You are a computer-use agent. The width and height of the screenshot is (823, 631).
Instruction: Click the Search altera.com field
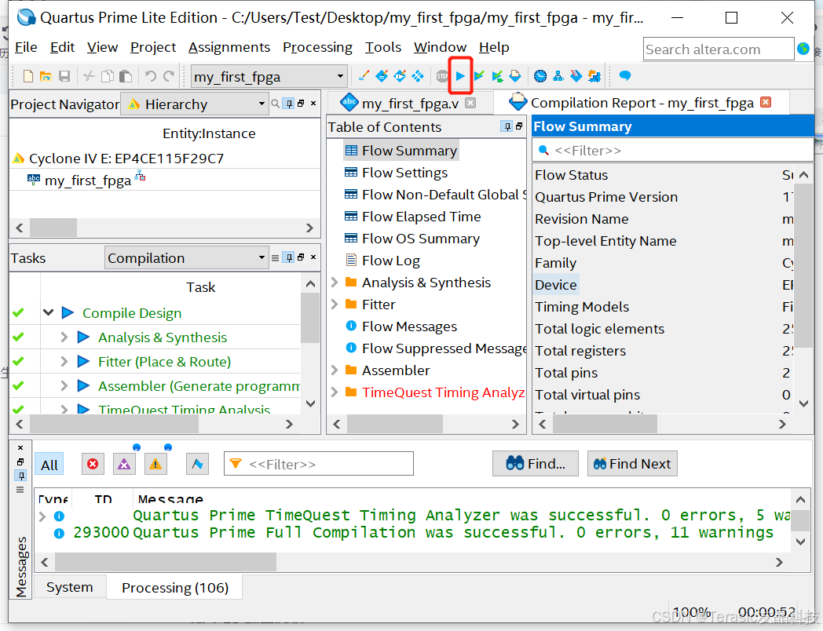718,49
